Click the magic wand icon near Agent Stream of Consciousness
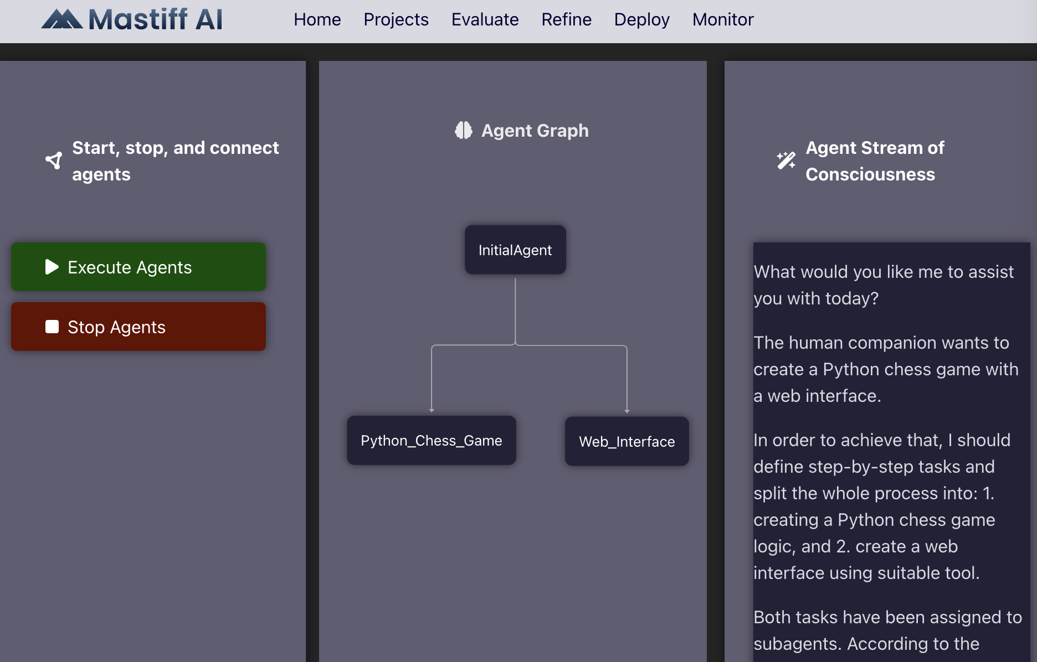Image resolution: width=1037 pixels, height=662 pixels. click(x=784, y=161)
